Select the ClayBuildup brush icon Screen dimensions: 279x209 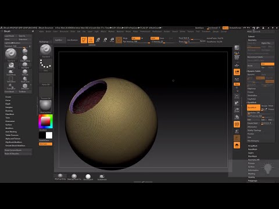(x=25, y=59)
